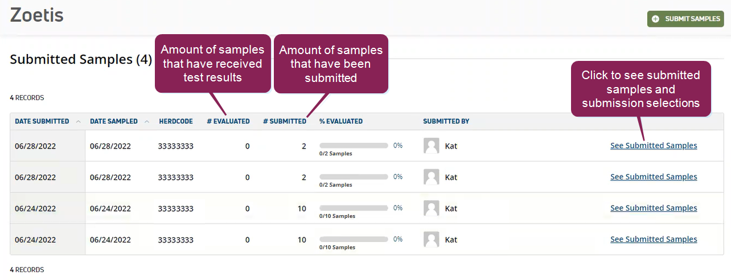The image size is (731, 280).
Task: Click the % Evaluated column header
Action: pyautogui.click(x=340, y=121)
